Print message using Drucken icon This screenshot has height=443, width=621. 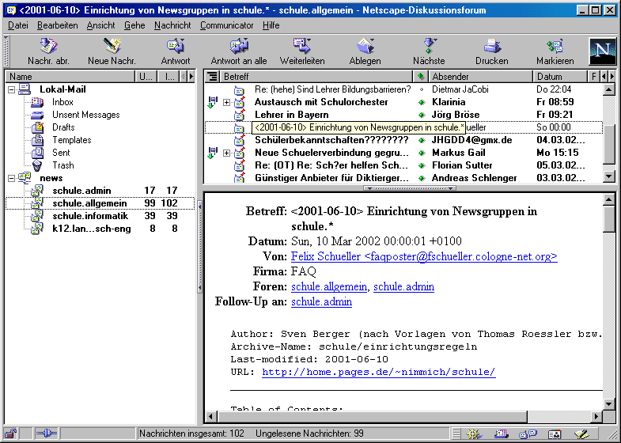click(492, 51)
